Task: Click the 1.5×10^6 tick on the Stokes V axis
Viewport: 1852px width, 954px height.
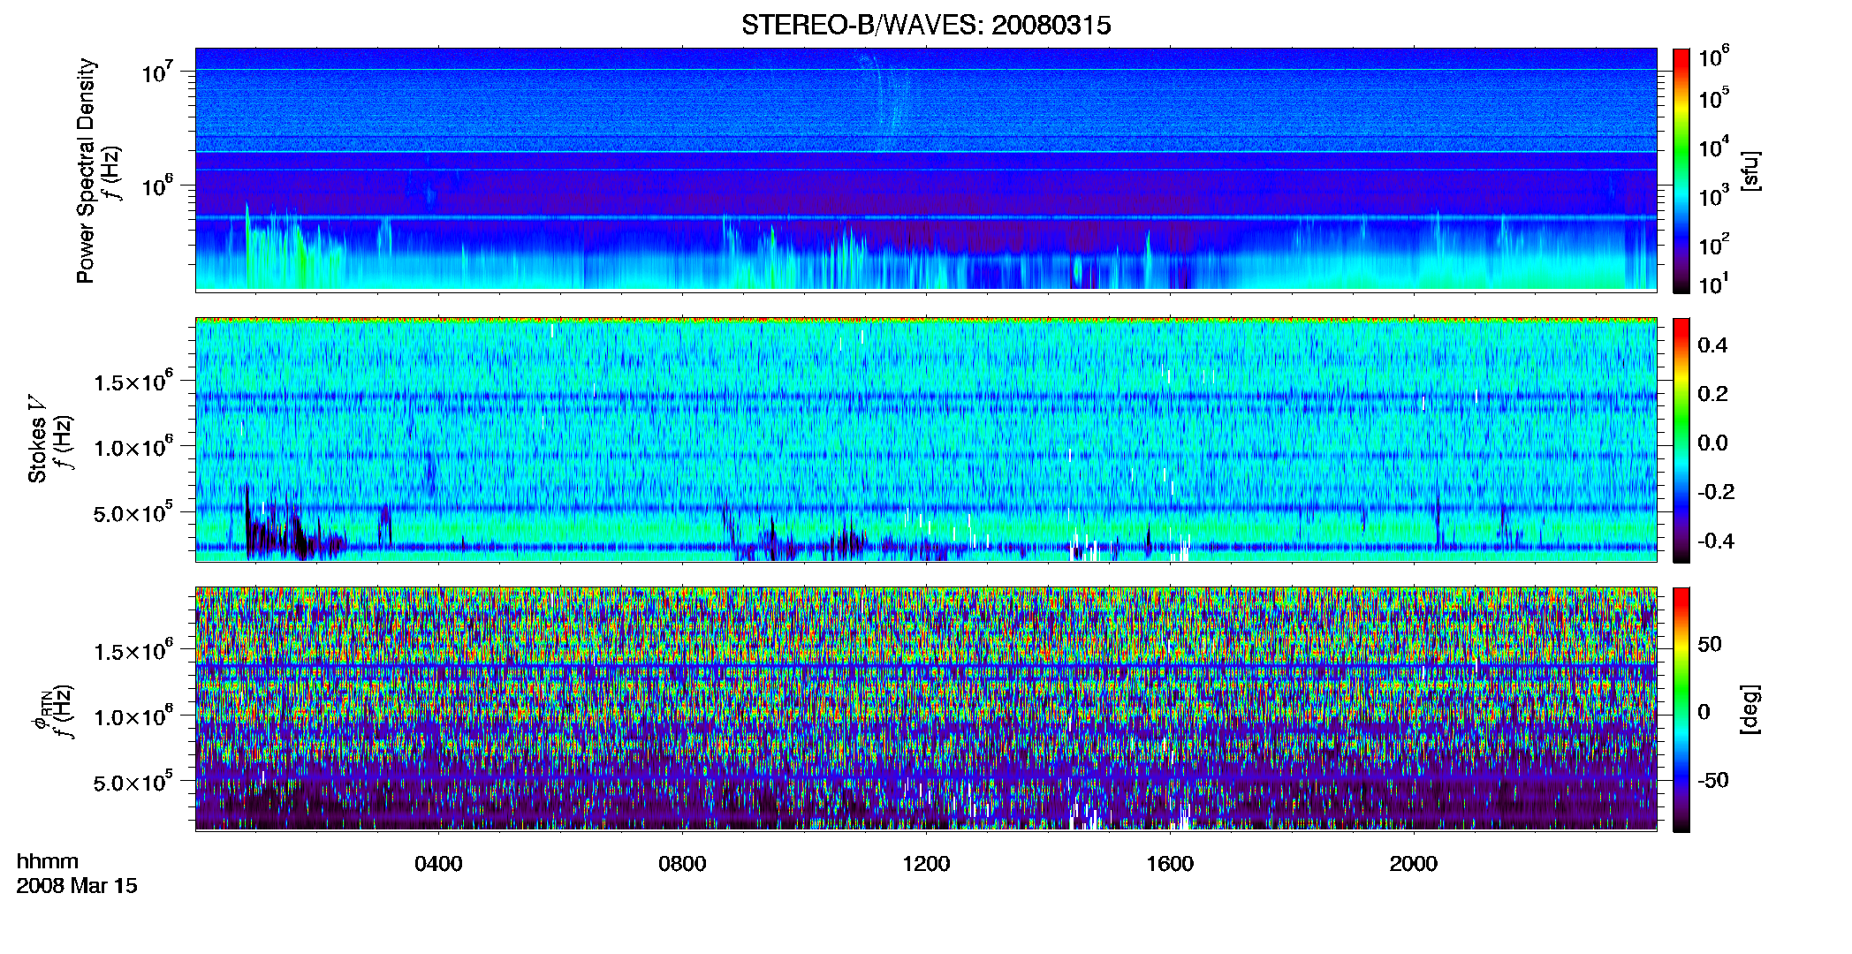Action: (x=133, y=382)
